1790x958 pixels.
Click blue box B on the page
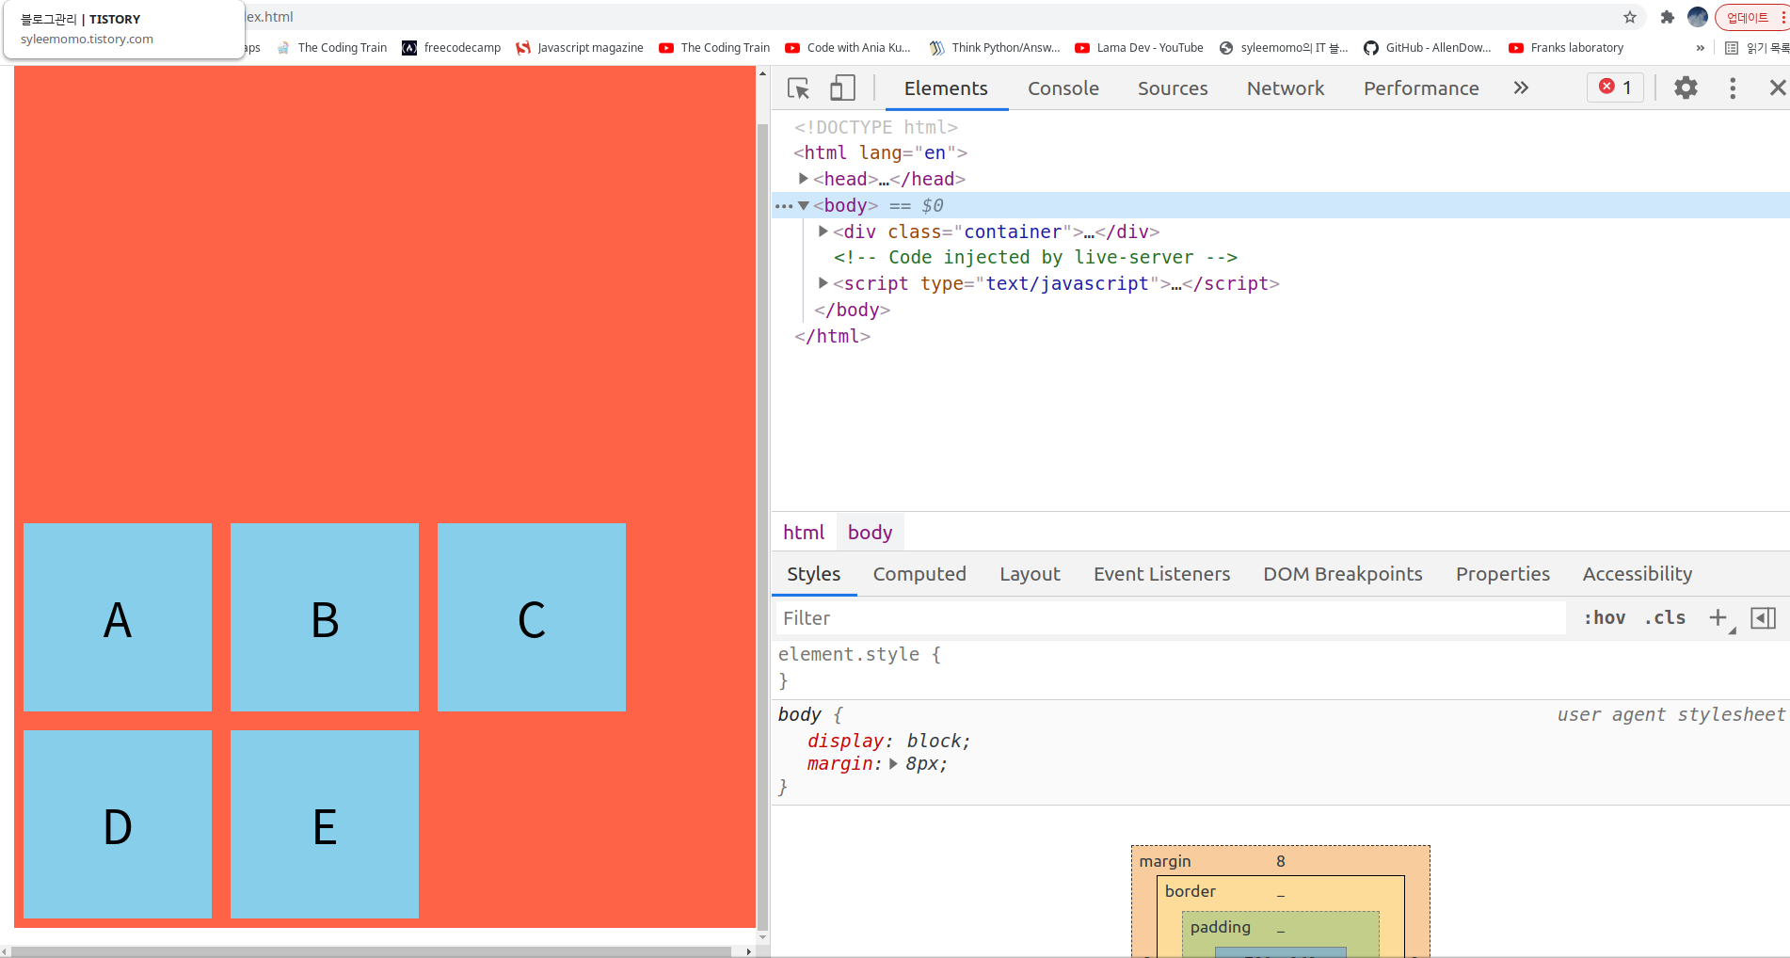(325, 617)
